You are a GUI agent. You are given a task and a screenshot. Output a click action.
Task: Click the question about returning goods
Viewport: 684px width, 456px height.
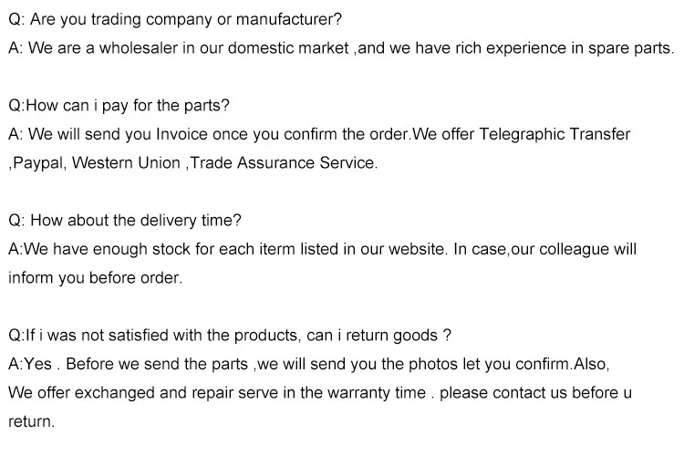pyautogui.click(x=230, y=336)
